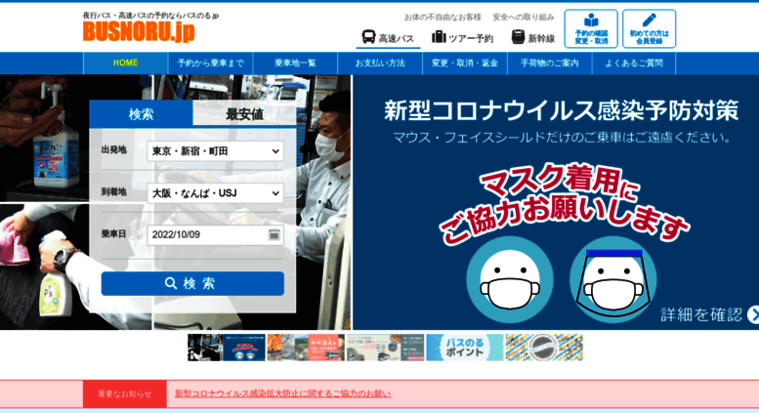This screenshot has height=413, width=759.
Task: Select the autumn leaves carousel thumbnail
Action: pyautogui.click(x=306, y=348)
